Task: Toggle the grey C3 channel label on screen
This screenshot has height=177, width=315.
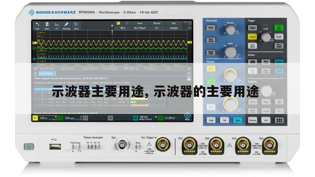Action: [x=85, y=118]
